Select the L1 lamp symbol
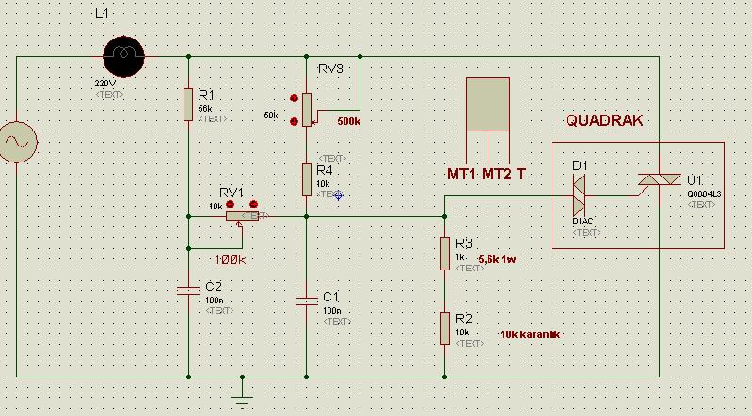 coord(123,55)
